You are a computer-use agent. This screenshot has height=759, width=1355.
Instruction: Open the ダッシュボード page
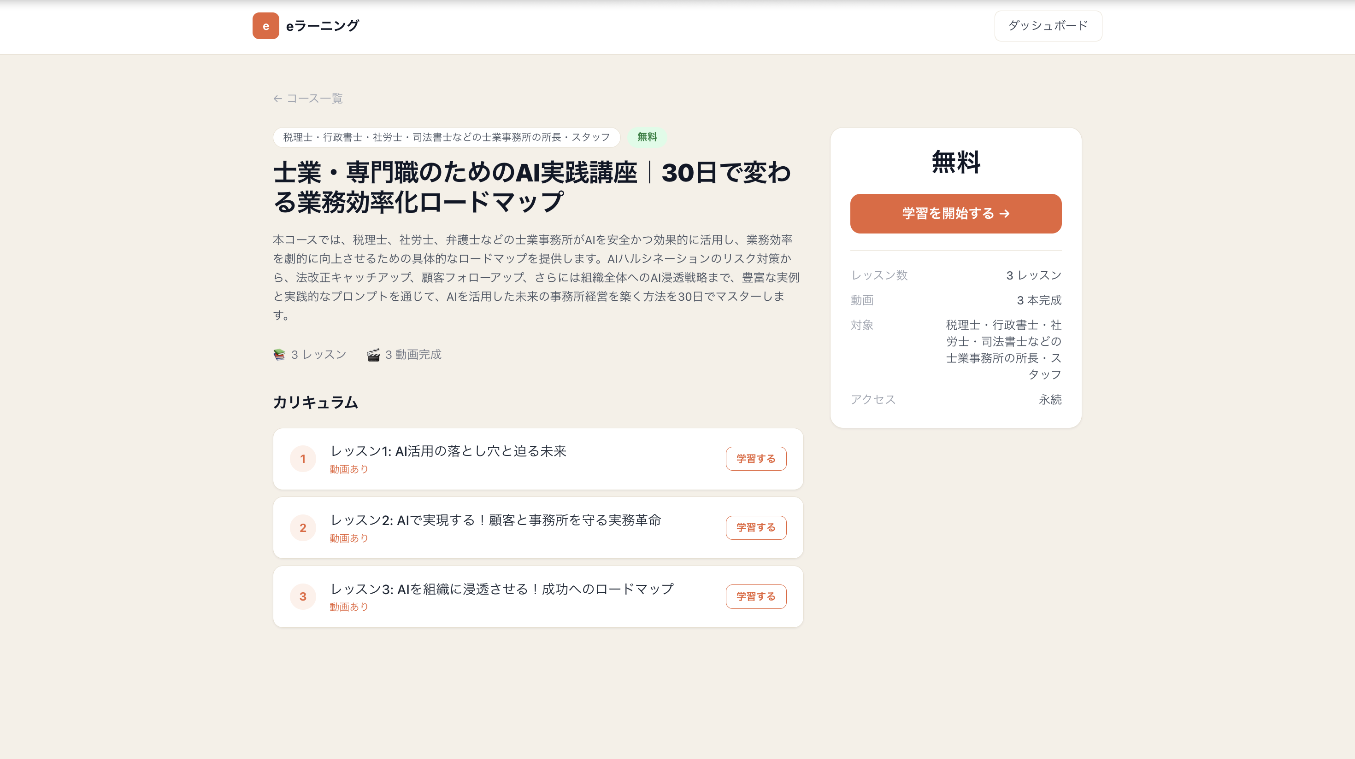pos(1047,25)
